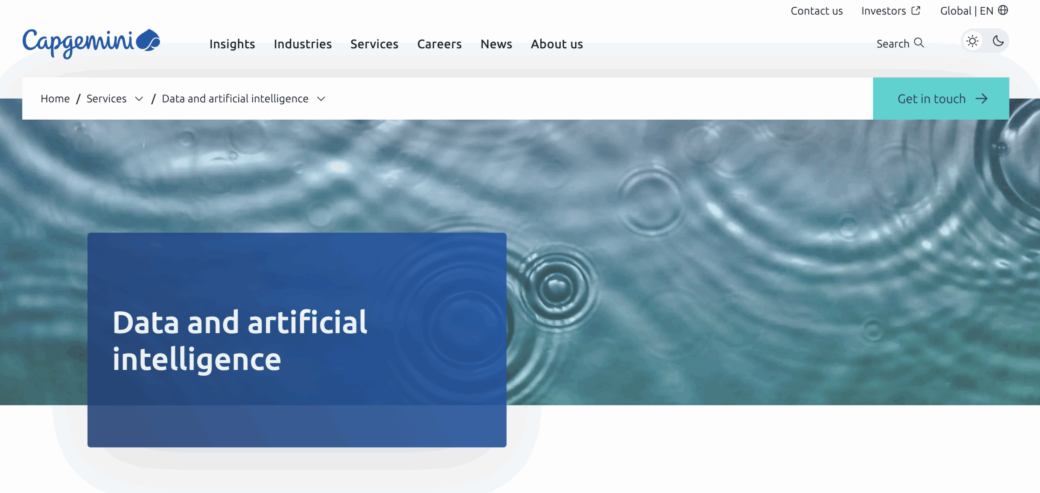This screenshot has height=493, width=1040.
Task: Expand the Services breadcrumb chevron
Action: click(x=139, y=99)
